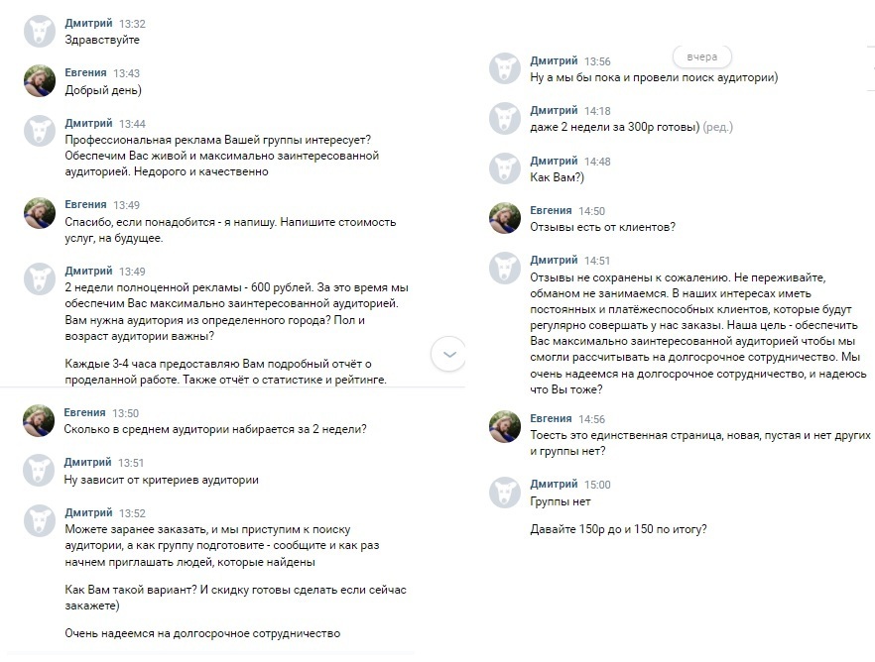Click Дмитрий's avatar at the 13:56 message
Image resolution: width=875 pixels, height=662 pixels.
pos(505,69)
